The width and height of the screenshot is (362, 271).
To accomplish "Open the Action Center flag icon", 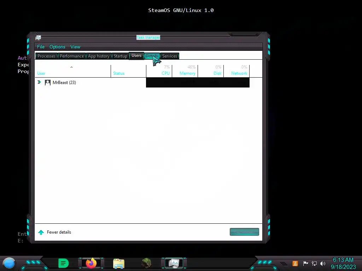I will pos(305,263).
